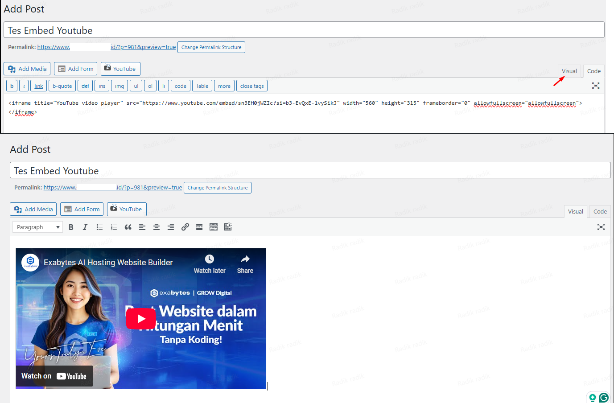This screenshot has height=403, width=614.
Task: Apply blockquote using the quote icon
Action: click(x=128, y=227)
